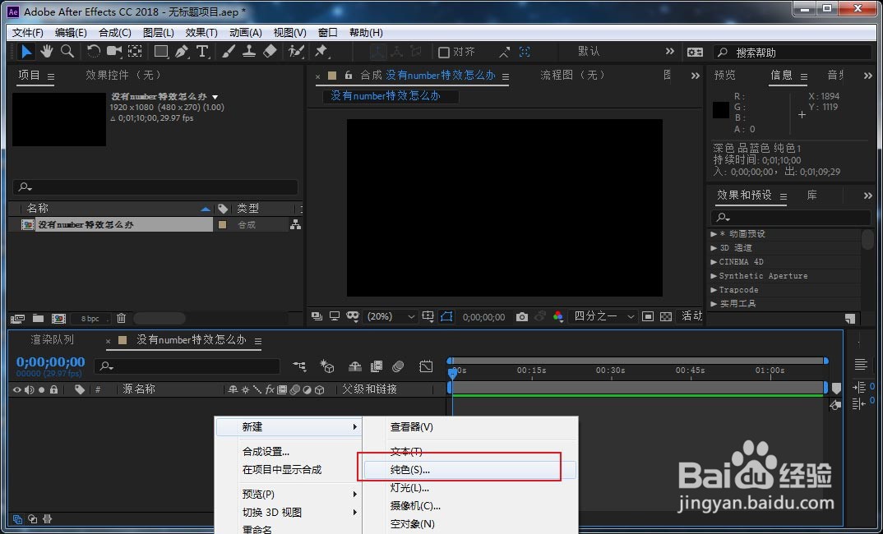Click the Draft 3D icon in timeline
The height and width of the screenshot is (534, 883).
click(x=327, y=367)
